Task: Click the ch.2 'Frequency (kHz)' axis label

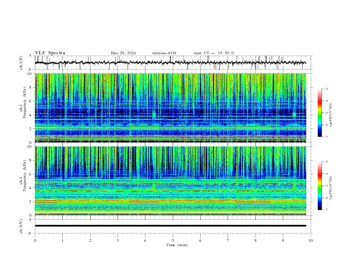Action: [x=25, y=176]
